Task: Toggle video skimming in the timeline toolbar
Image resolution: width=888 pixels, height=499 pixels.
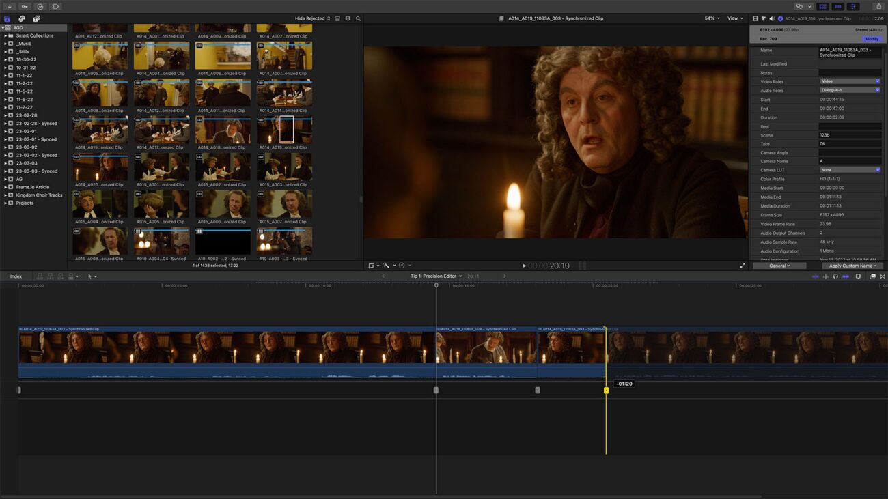Action: 816,276
